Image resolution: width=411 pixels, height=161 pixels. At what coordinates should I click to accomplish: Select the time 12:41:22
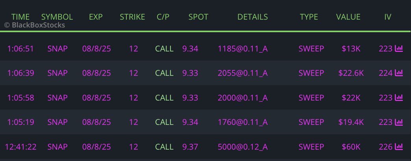21,146
